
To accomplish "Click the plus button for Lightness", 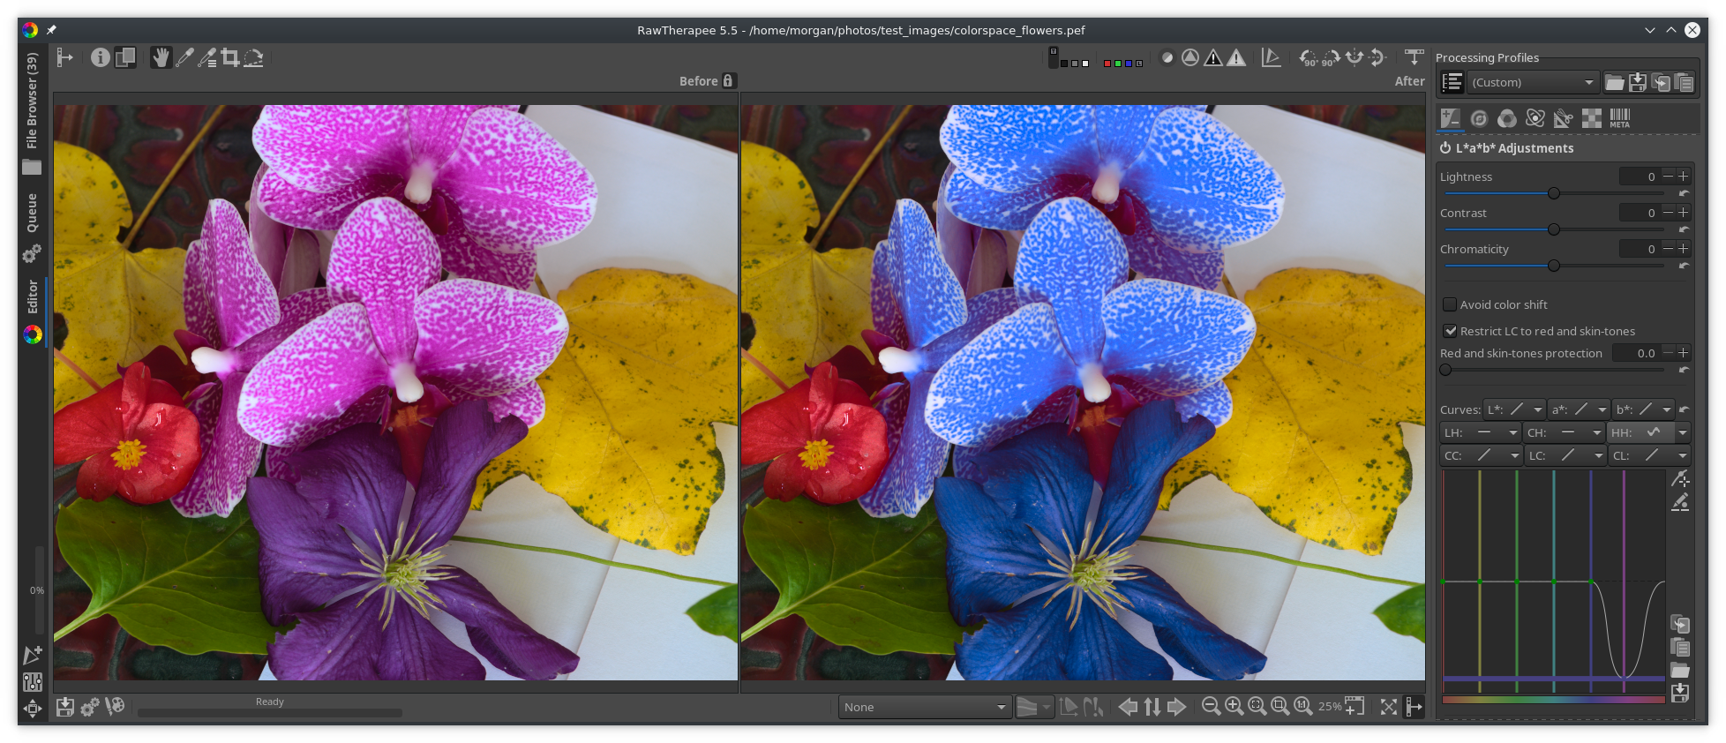I will click(1684, 176).
